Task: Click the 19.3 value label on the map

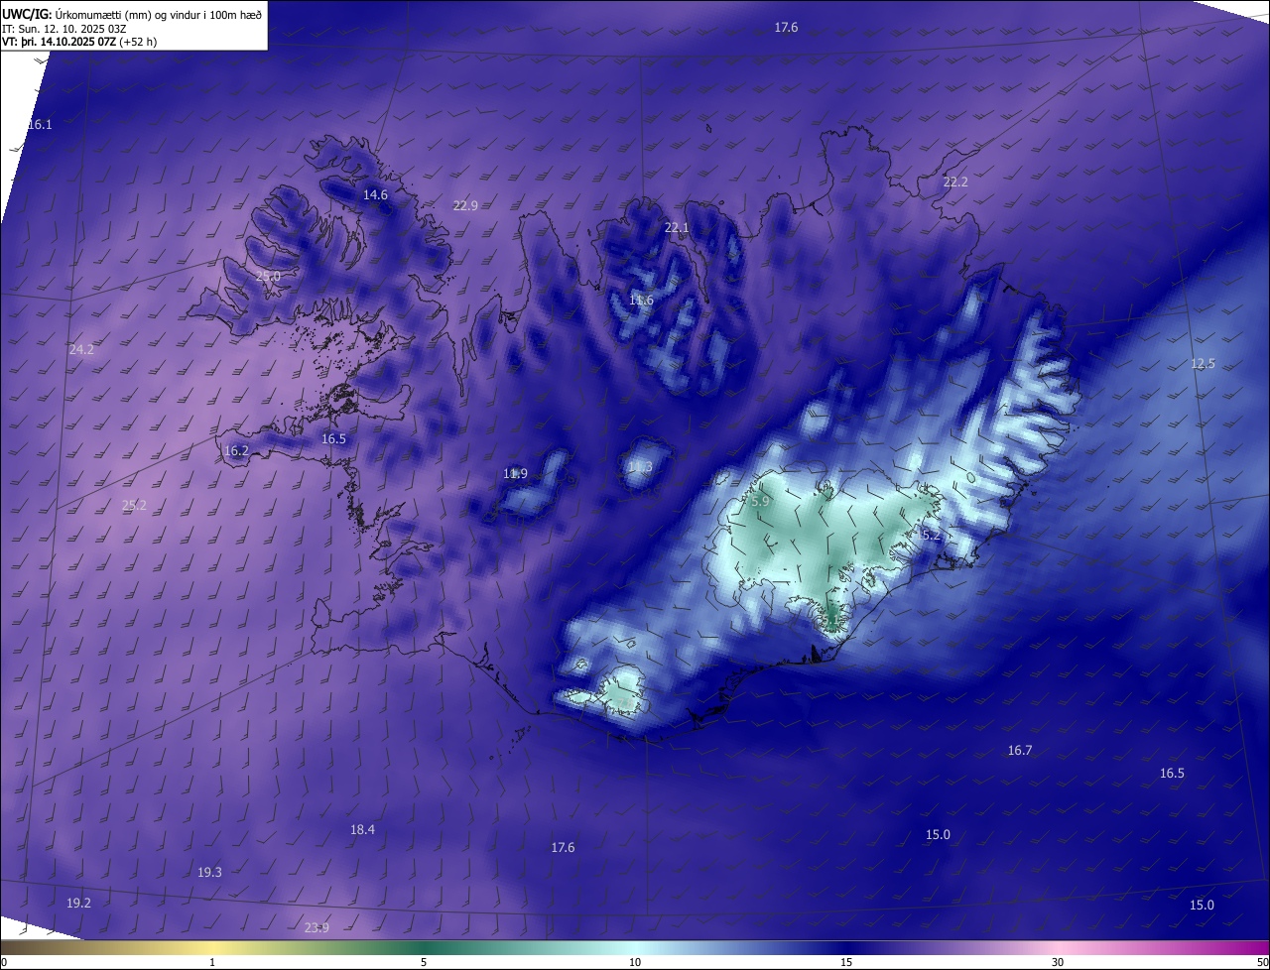Action: [x=209, y=873]
